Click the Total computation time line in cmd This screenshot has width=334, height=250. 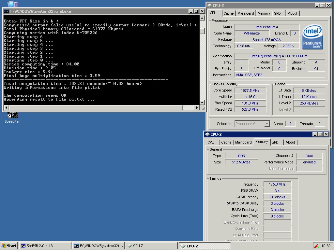pos(73,84)
